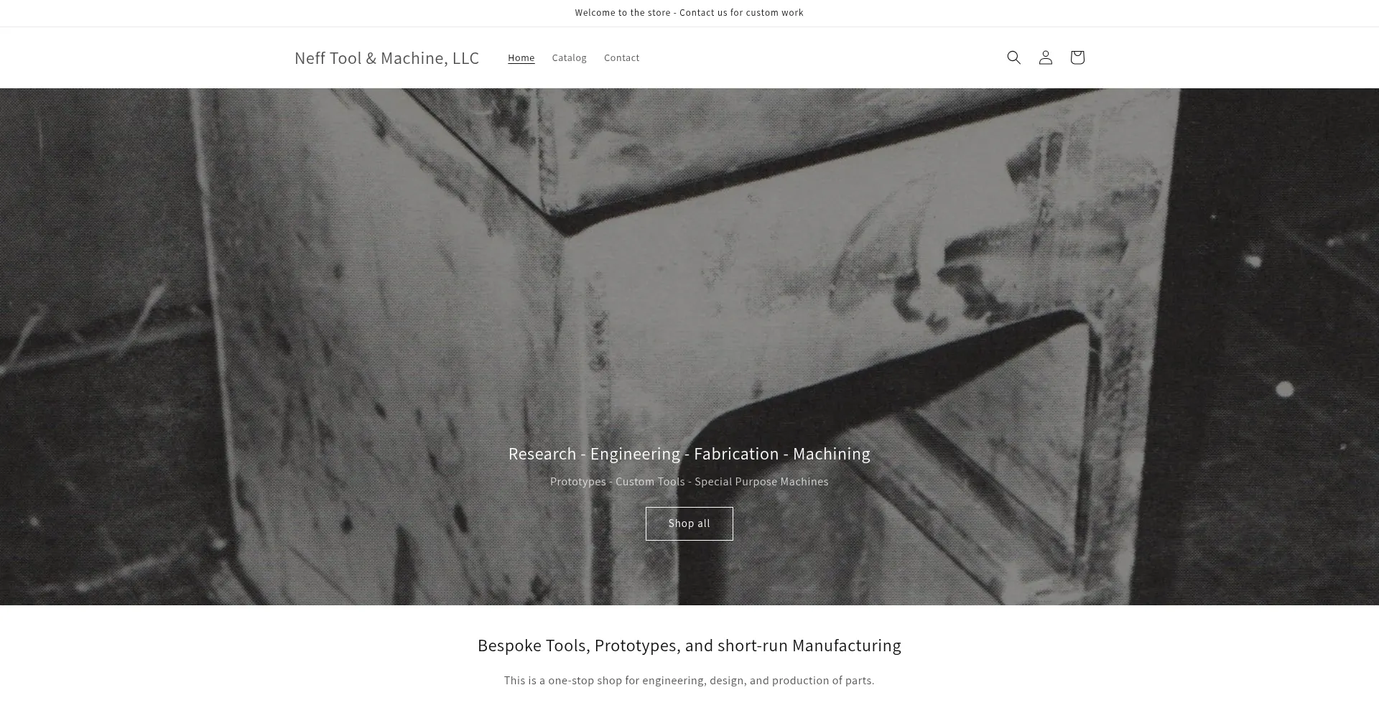The height and width of the screenshot is (713, 1379).
Task: Click the Prototypes - Custom Tools subtitle
Action: pyautogui.click(x=689, y=481)
